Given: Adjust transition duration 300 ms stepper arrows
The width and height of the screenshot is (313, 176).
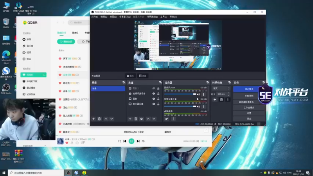Looking at the screenshot, I should (x=228, y=94).
